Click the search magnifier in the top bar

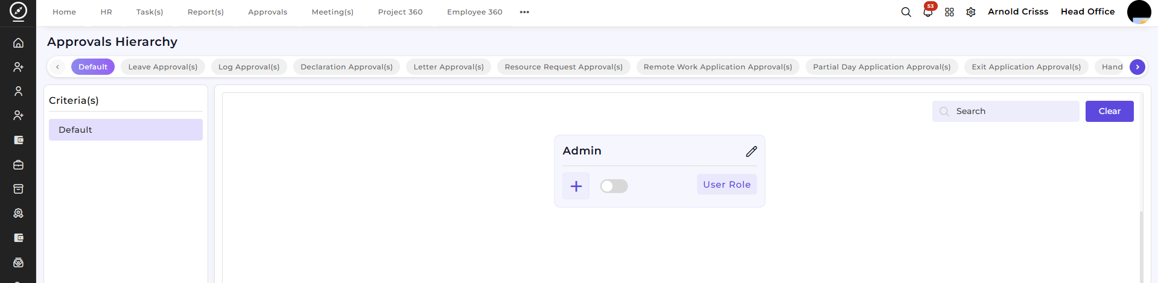coord(906,12)
